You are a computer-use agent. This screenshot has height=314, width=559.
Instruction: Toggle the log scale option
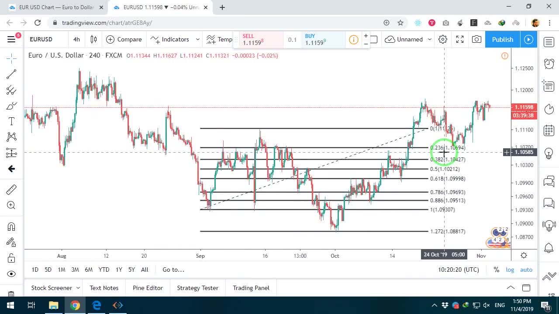point(510,270)
